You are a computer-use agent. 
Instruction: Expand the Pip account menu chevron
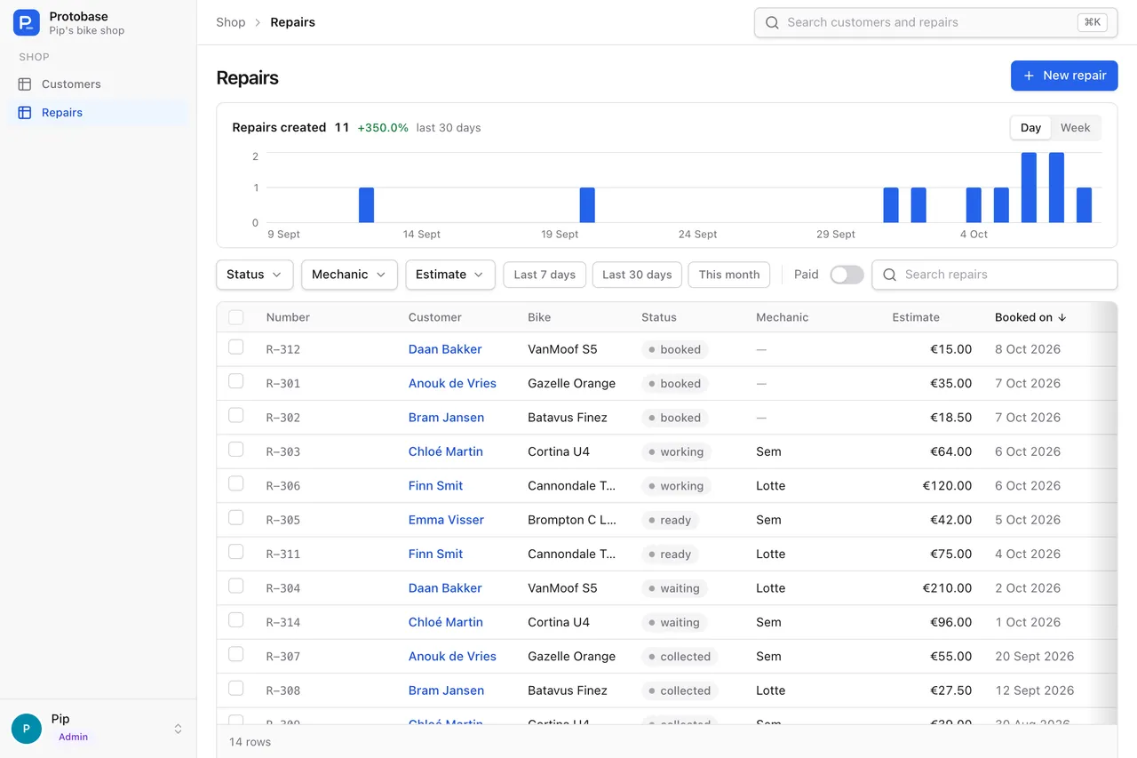pos(178,729)
